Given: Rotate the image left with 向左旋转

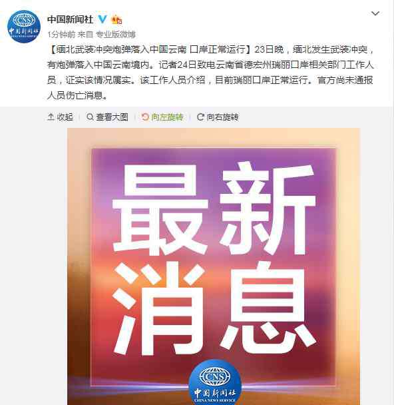Looking at the screenshot, I should (x=162, y=117).
